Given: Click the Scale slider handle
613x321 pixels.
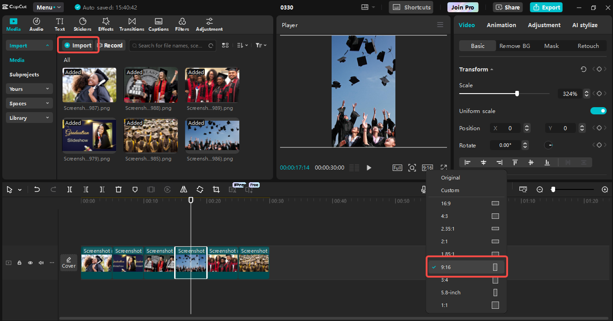Looking at the screenshot, I should click(x=517, y=94).
